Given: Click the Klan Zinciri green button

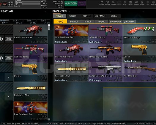Looking at the screenshot, I should 71,4.
